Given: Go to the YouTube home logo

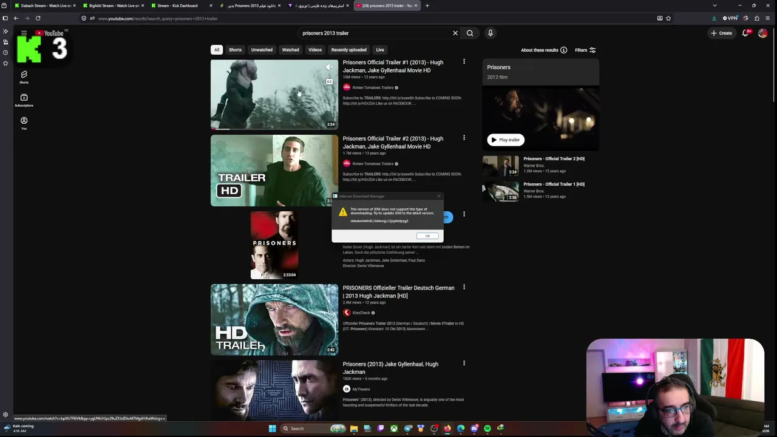Looking at the screenshot, I should 49,33.
